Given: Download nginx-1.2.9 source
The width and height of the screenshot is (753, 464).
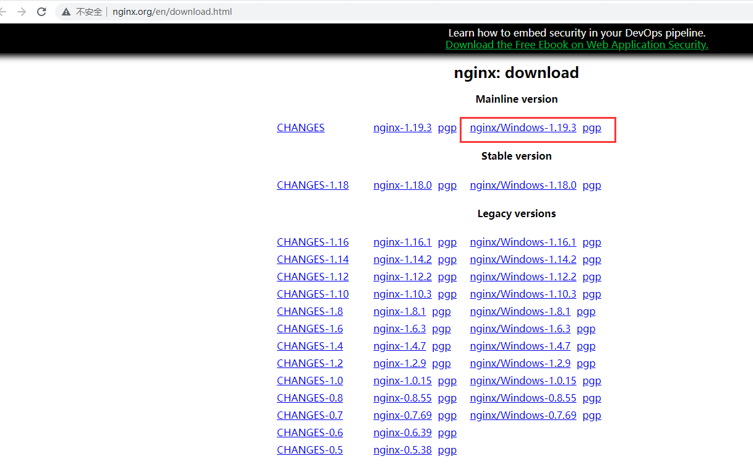Looking at the screenshot, I should (400, 363).
